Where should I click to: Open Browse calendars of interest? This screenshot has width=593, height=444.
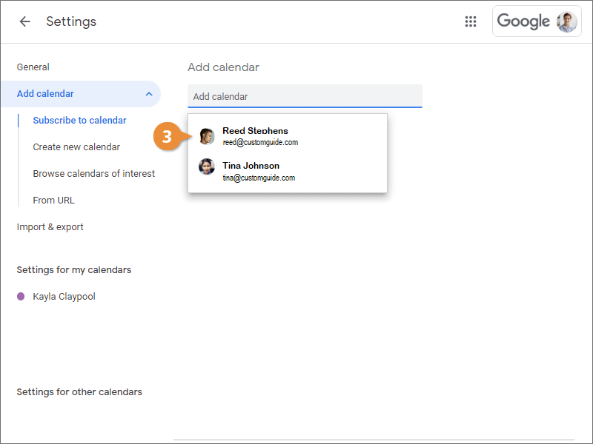pyautogui.click(x=94, y=174)
